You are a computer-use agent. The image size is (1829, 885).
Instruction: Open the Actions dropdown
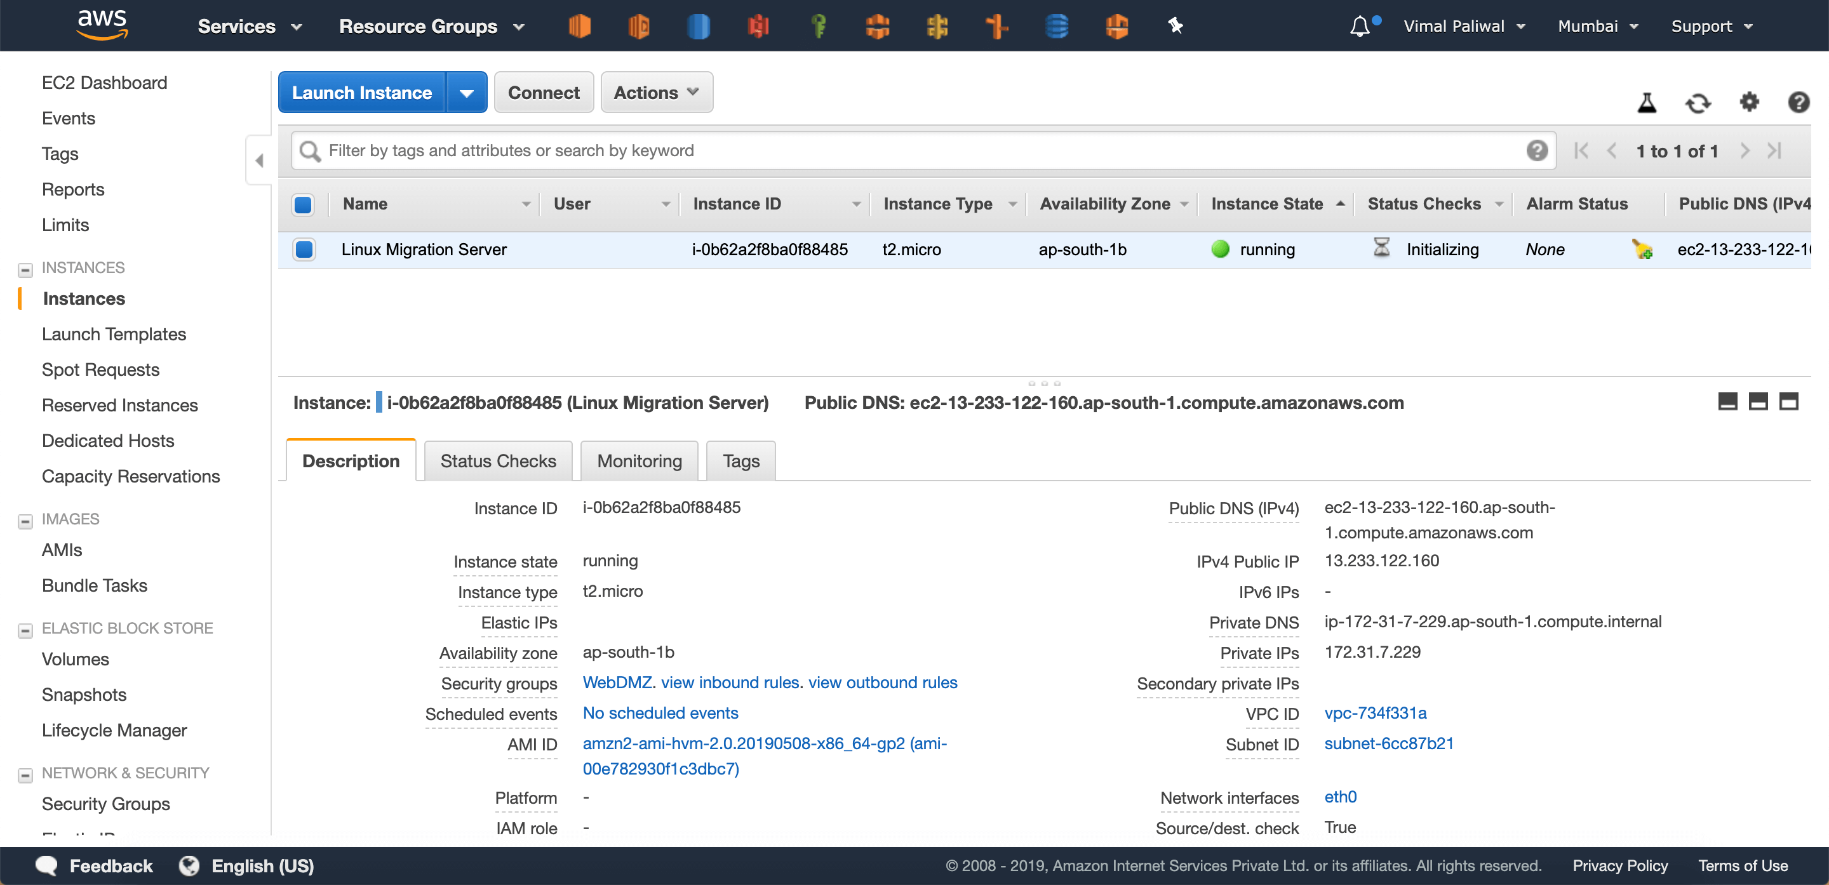click(657, 92)
